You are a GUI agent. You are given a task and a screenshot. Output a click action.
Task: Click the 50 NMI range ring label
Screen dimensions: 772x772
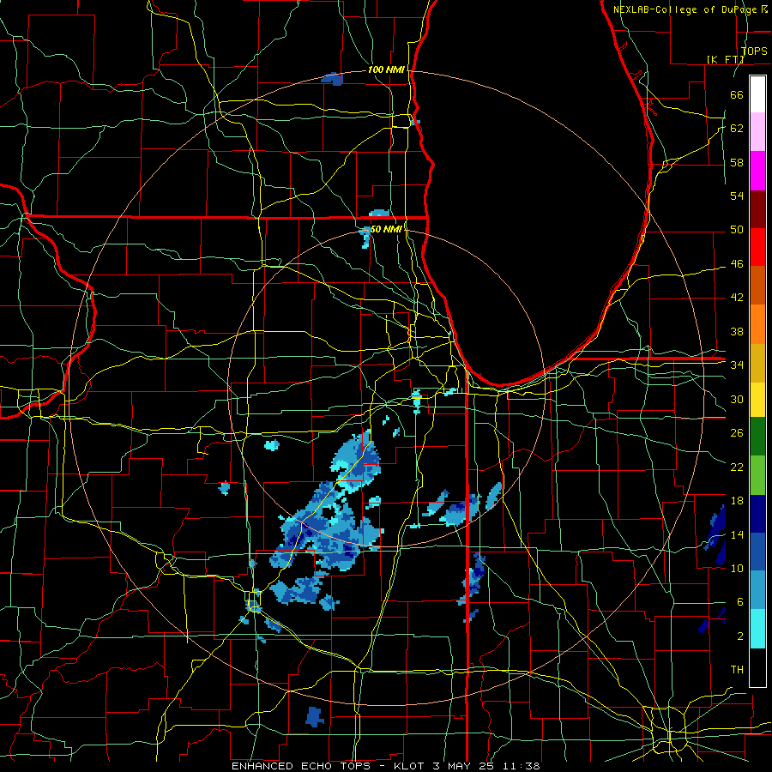pyautogui.click(x=387, y=229)
